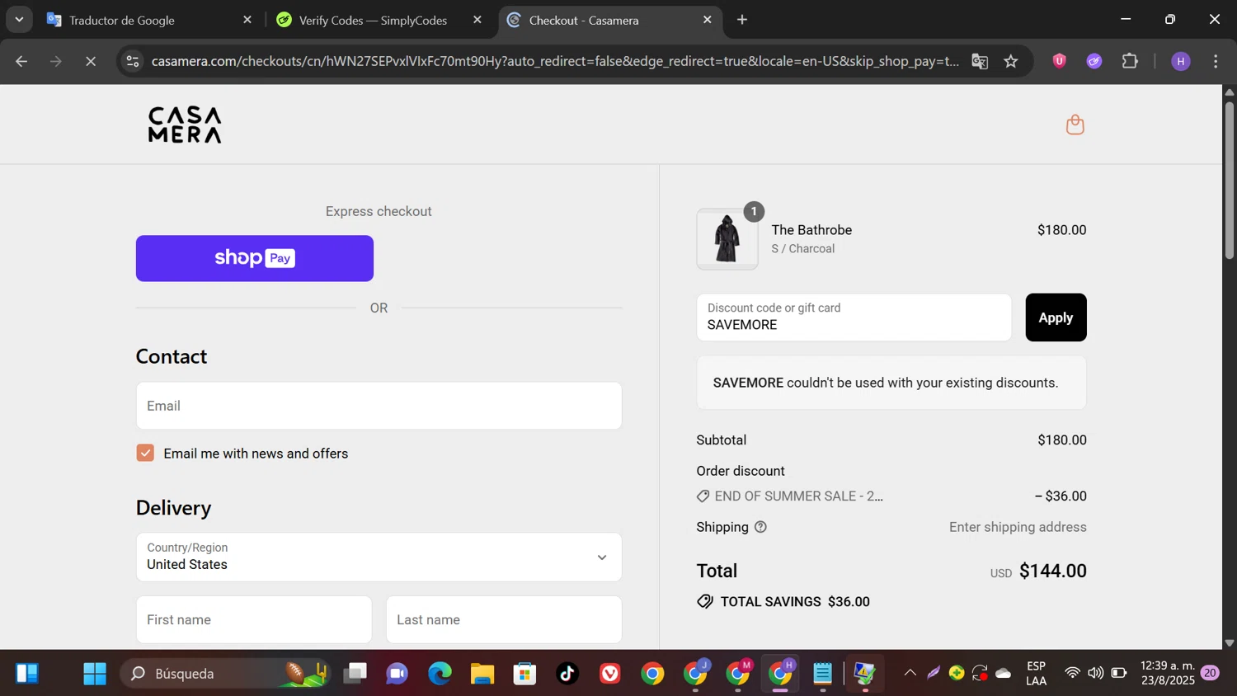Click the shipping help question mark icon
The image size is (1237, 696).
[760, 527]
